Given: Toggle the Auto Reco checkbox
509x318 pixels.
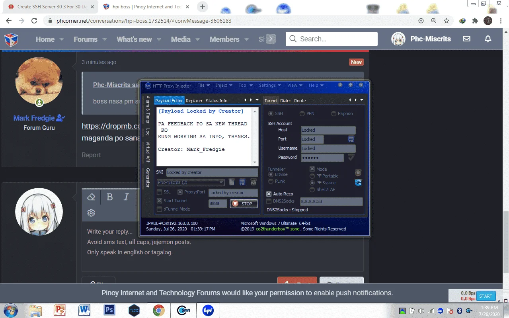Looking at the screenshot, I should click(269, 194).
